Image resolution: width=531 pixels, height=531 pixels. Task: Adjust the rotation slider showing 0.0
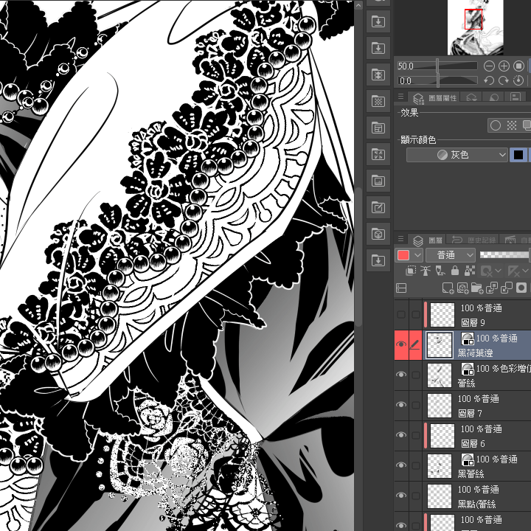pyautogui.click(x=437, y=80)
